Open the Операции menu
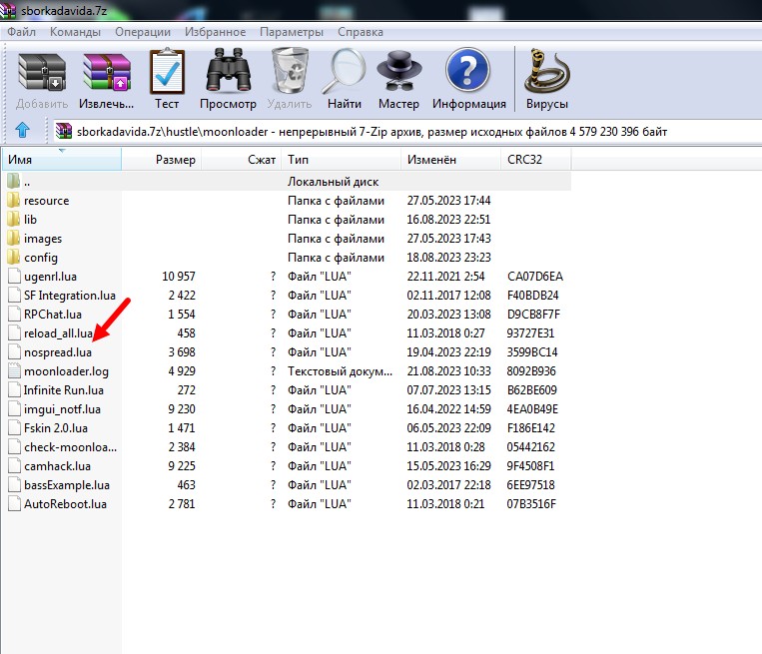 click(142, 32)
